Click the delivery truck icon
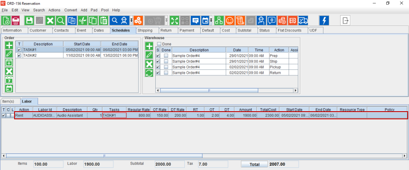This screenshot has width=409, height=170. (303, 20)
